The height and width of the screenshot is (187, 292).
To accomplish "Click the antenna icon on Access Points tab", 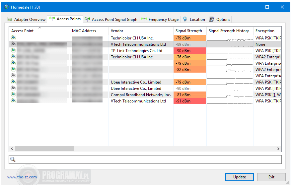I will tap(52, 19).
